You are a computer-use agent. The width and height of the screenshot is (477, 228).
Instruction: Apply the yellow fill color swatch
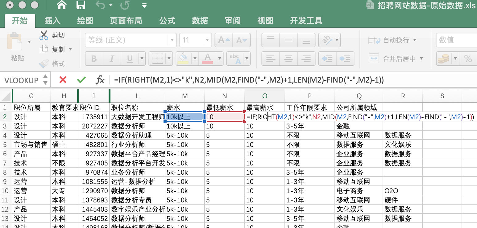(x=183, y=59)
